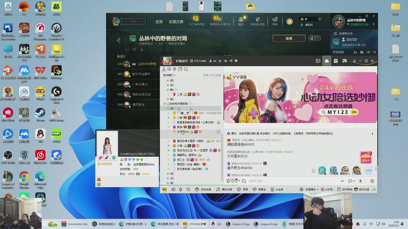Open League summoner profile avatar
The image size is (408, 229).
pos(339,21)
